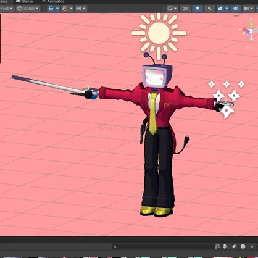Viewport: 258px width, 258px height.
Task: Open the scene camera settings dropdown arrow
Action: (252, 9)
